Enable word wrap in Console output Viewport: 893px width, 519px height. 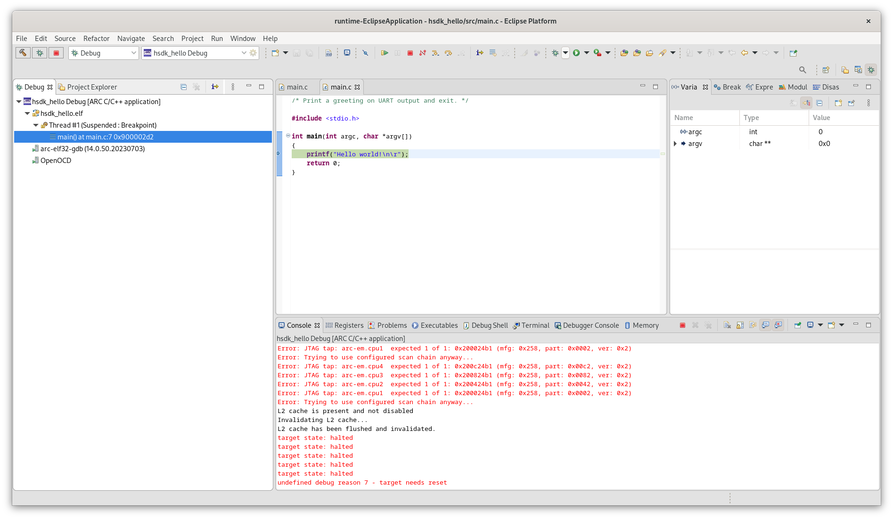[753, 325]
